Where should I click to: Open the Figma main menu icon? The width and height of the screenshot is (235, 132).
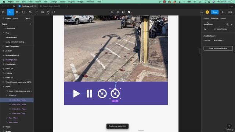[3, 12]
